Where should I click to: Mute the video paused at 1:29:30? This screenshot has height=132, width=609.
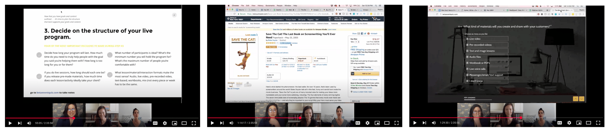pyautogui.click(x=434, y=123)
